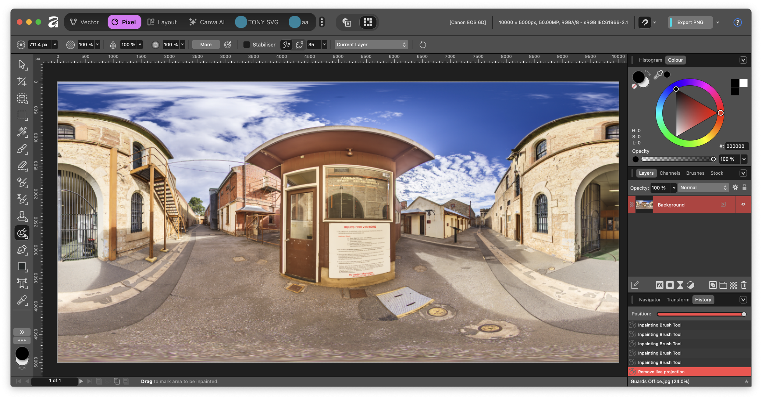Select the Crop tool in toolbar
This screenshot has width=762, height=399.
click(x=22, y=81)
